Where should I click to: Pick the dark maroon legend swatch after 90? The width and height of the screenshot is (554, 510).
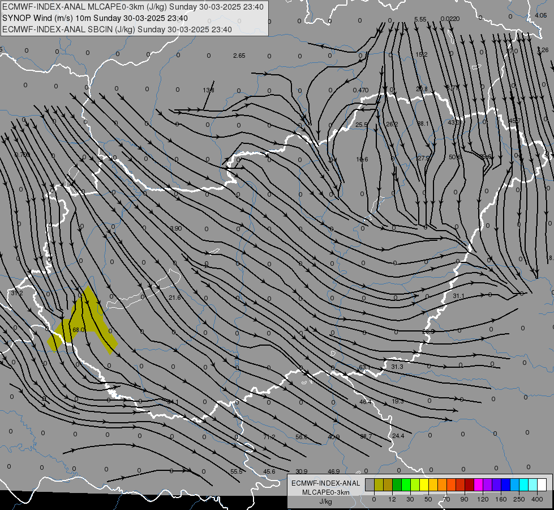[469, 484]
